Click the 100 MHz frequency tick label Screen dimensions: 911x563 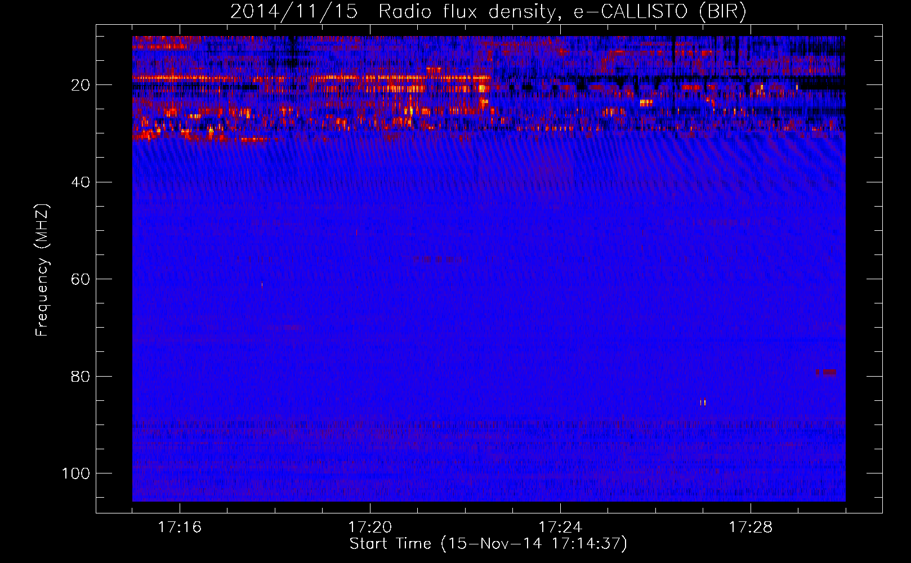pyautogui.click(x=76, y=473)
